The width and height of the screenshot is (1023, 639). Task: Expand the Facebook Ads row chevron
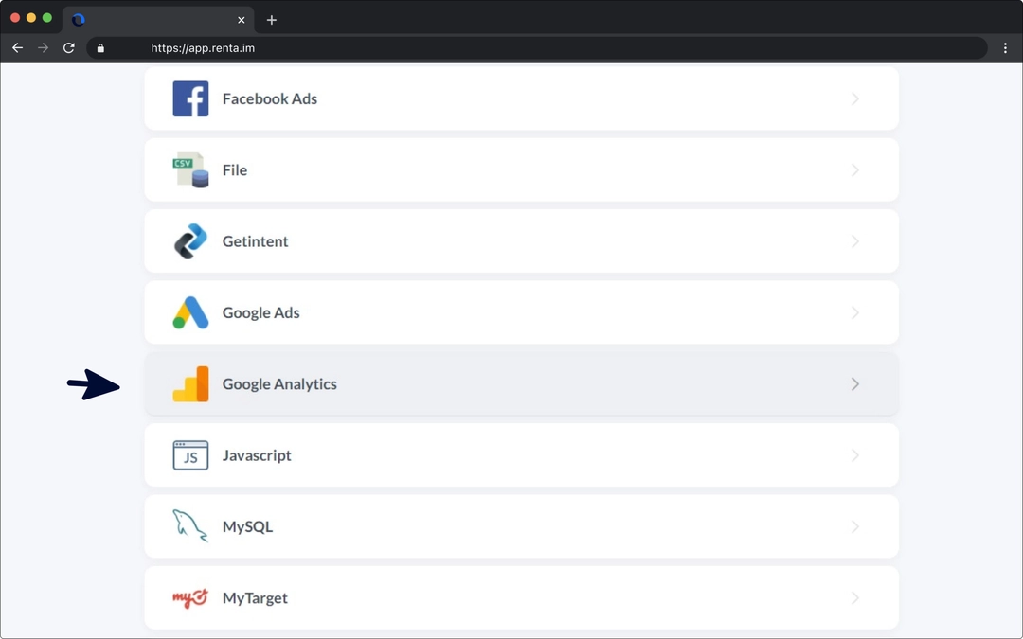[854, 98]
